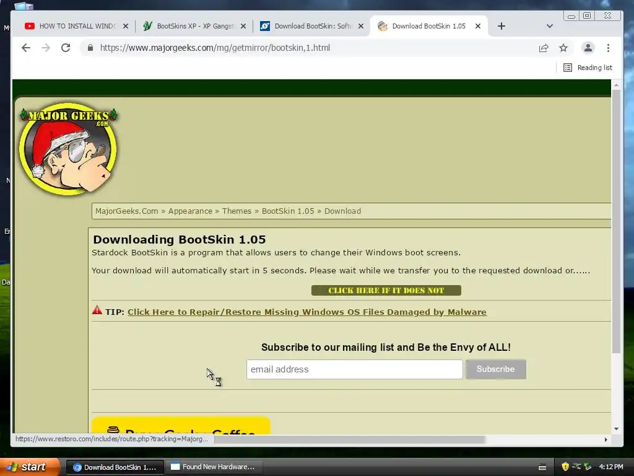This screenshot has width=634, height=476.
Task: Open the MajorGeeks.Com breadcrumb link
Action: 126,211
